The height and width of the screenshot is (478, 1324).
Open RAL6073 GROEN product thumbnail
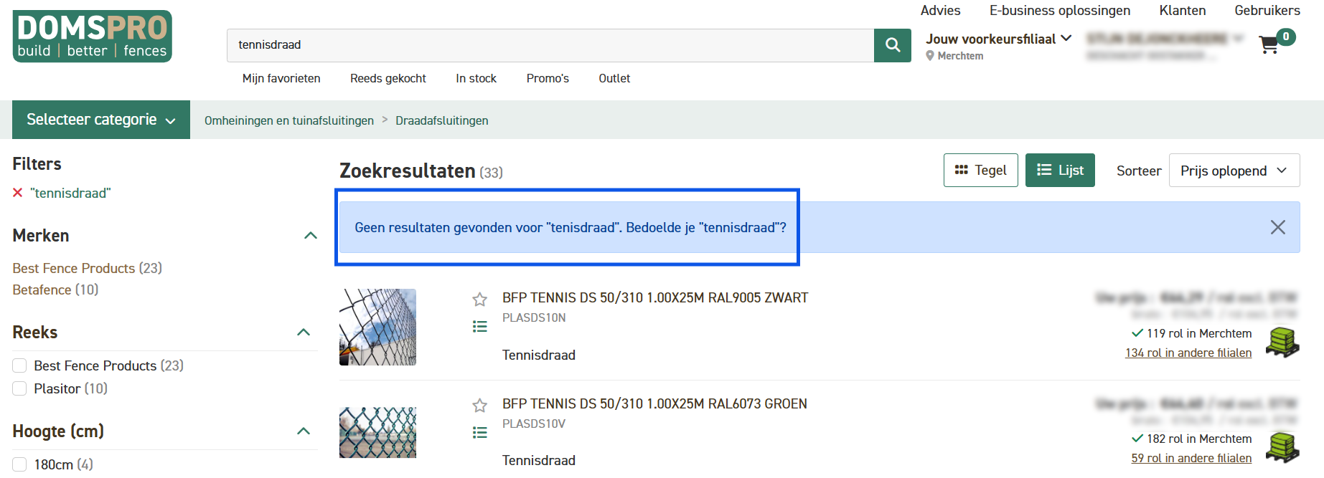(377, 433)
